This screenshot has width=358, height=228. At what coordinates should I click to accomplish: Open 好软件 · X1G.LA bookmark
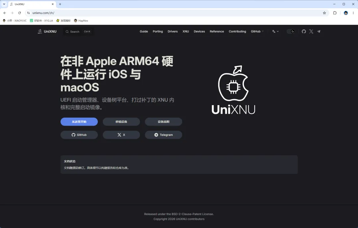tap(41, 20)
